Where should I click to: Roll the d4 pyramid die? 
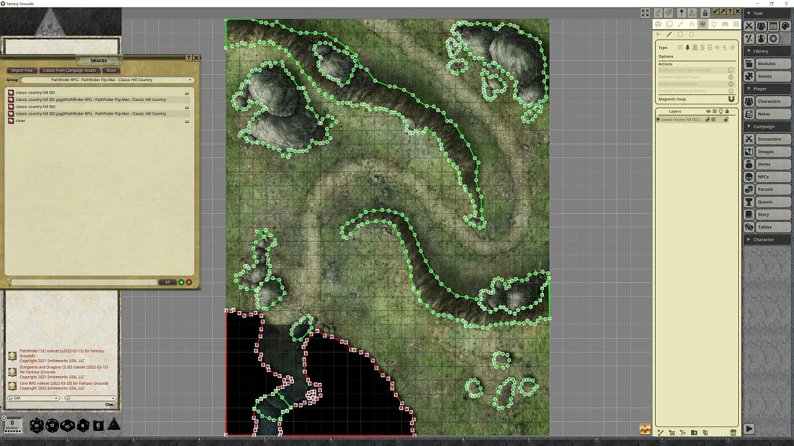114,425
